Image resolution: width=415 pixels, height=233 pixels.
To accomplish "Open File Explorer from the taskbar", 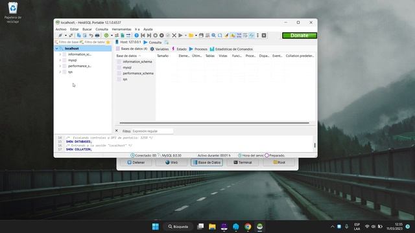I will [212, 227].
